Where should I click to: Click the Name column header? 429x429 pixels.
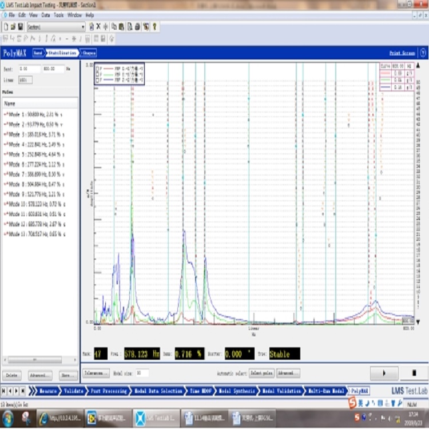click(40, 104)
